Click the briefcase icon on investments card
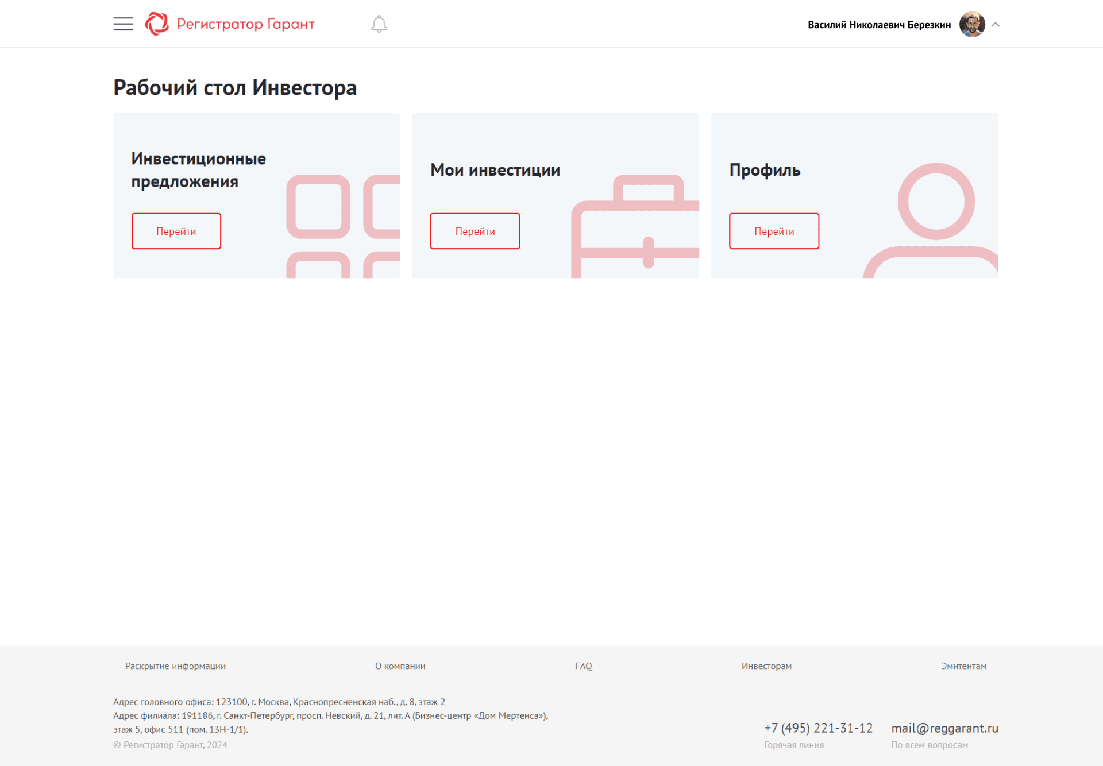1103x766 pixels. tap(635, 226)
